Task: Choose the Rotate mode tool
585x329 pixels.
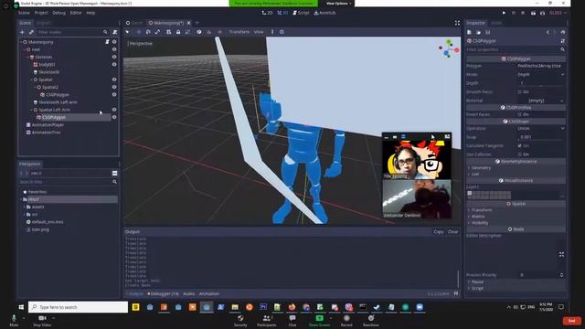Action: point(148,32)
